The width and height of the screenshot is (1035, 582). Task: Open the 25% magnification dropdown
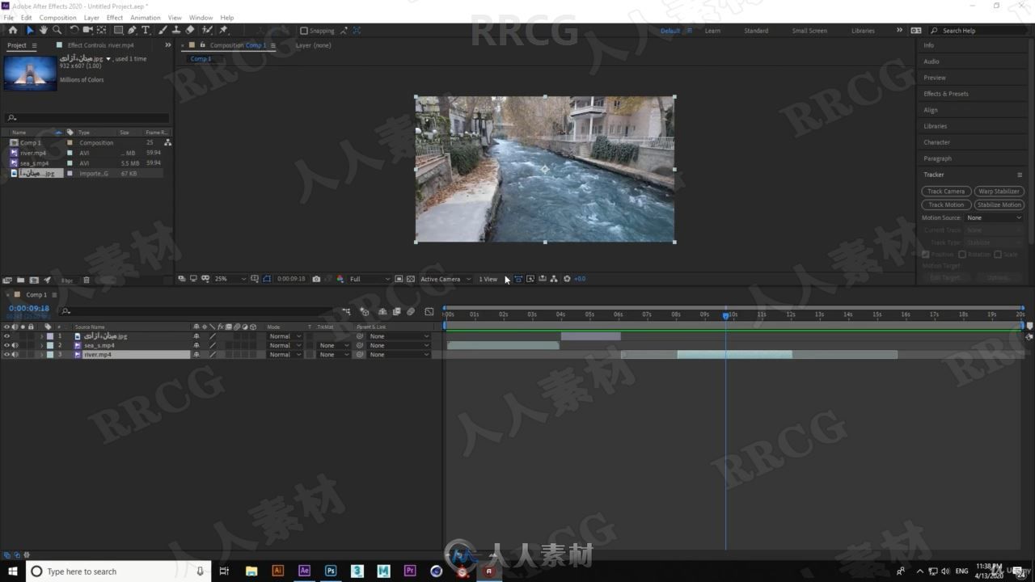[230, 279]
